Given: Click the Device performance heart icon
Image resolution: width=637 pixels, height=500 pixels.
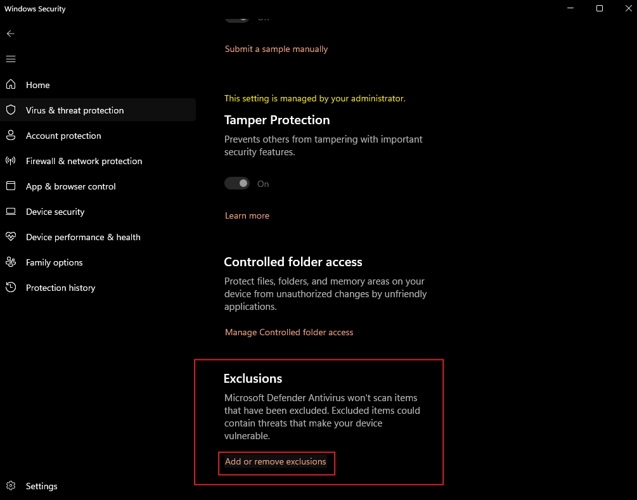Looking at the screenshot, I should (x=11, y=237).
